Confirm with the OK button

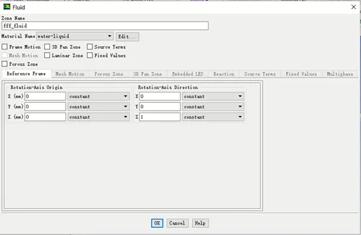click(x=157, y=223)
